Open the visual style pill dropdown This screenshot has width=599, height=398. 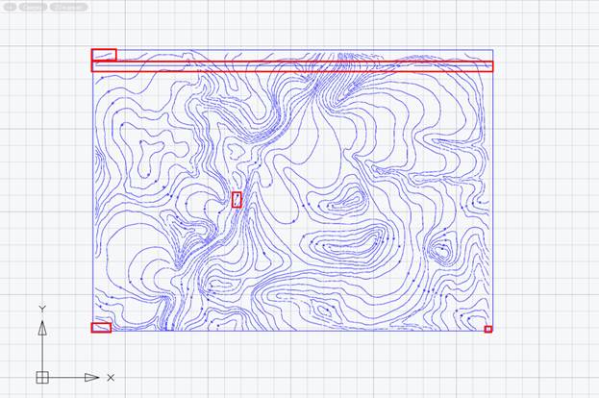tap(67, 6)
